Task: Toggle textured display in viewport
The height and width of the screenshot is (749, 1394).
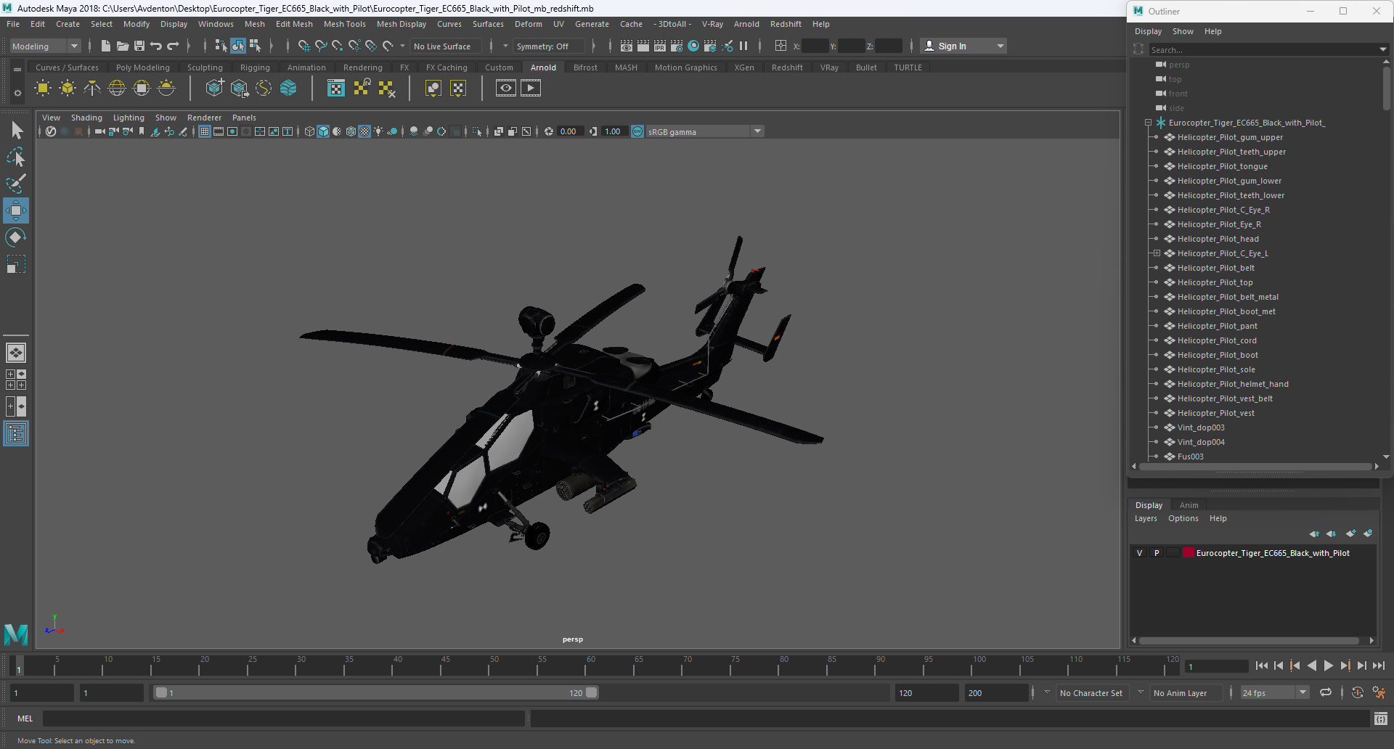Action: 364,131
